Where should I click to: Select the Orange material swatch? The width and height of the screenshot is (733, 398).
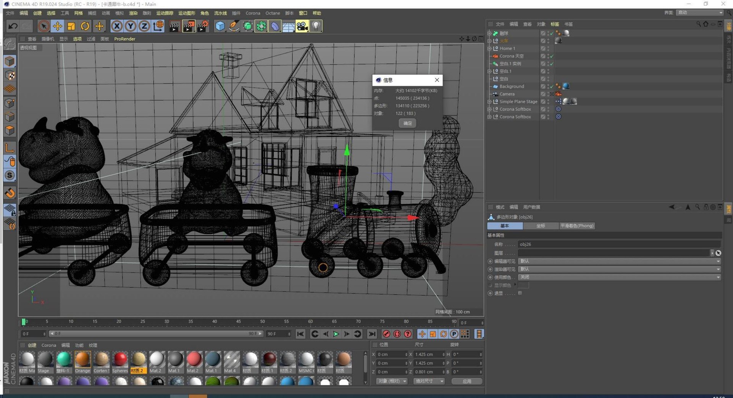tap(82, 362)
